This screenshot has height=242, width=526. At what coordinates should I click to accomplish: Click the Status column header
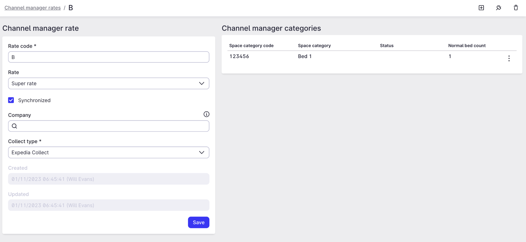pyautogui.click(x=387, y=46)
